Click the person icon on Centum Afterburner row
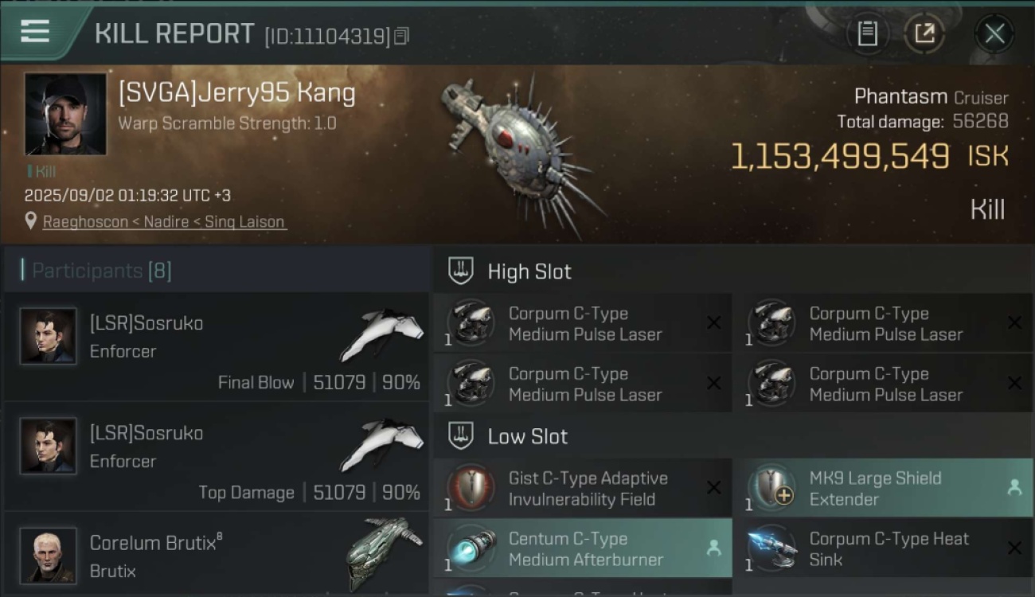Viewport: 1035px width, 597px height. point(713,548)
